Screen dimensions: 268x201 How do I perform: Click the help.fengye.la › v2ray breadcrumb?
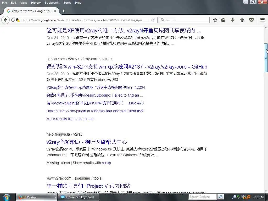(64, 134)
